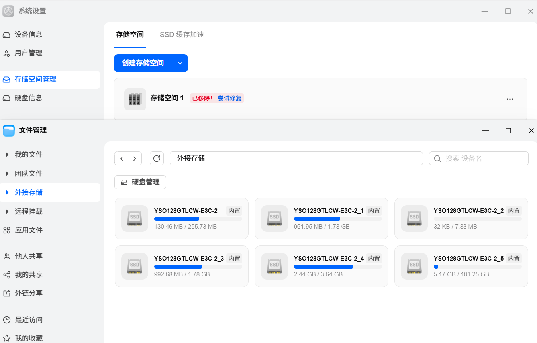Expand the 团队文件 tree node
The height and width of the screenshot is (343, 537).
(x=7, y=174)
